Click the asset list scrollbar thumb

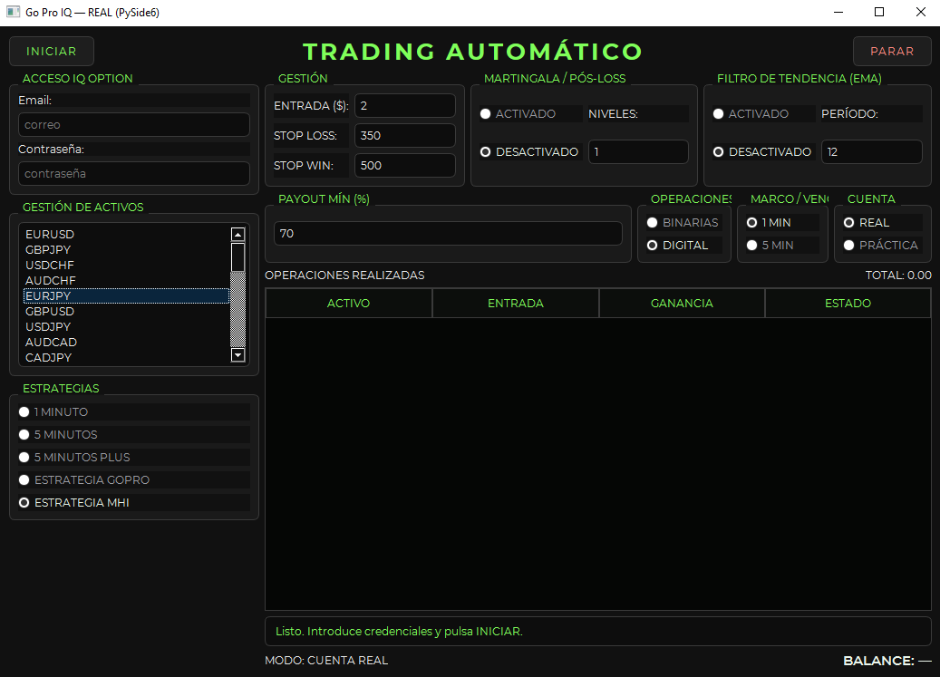point(238,257)
